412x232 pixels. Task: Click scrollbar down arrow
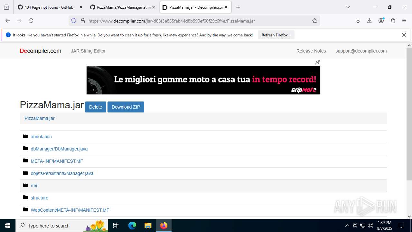(409, 217)
